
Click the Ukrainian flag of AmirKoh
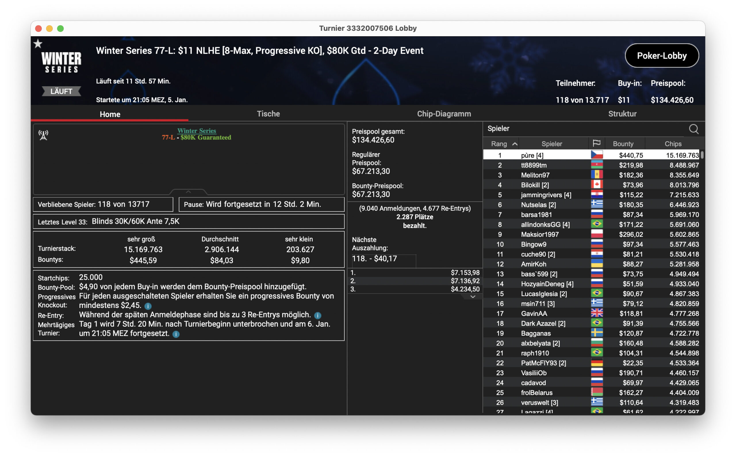tap(597, 264)
